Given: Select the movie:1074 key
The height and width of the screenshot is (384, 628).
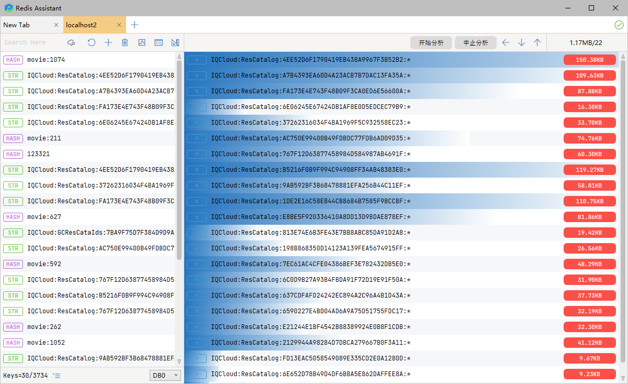Looking at the screenshot, I should click(87, 60).
